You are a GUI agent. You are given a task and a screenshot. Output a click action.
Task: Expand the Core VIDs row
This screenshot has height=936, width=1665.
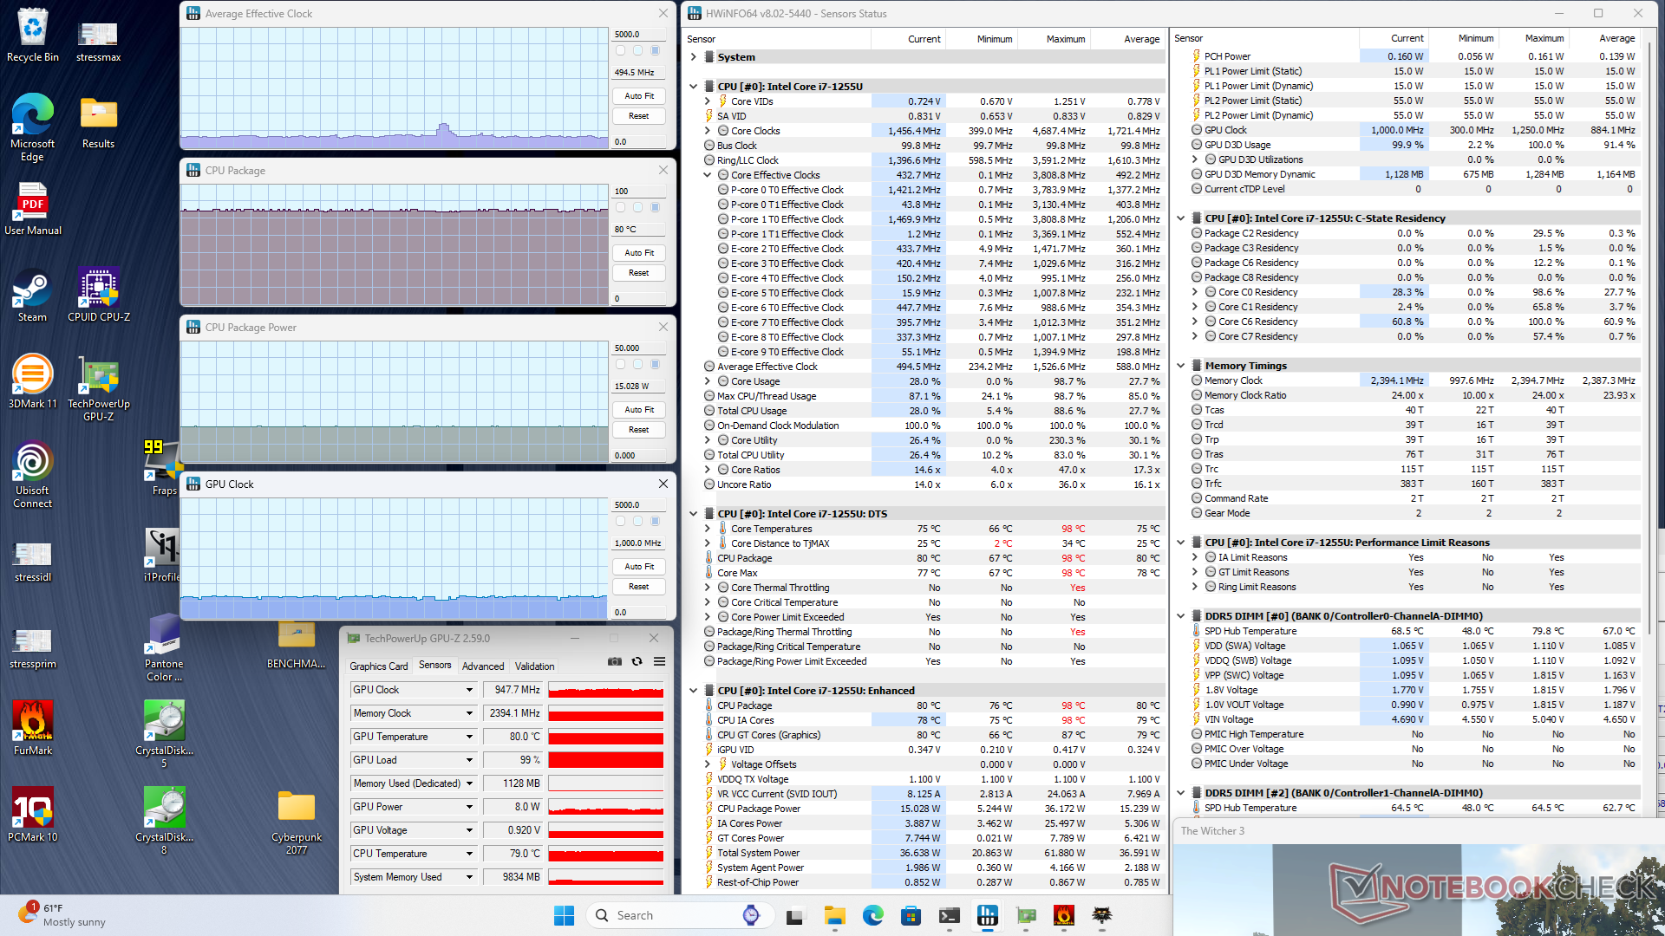tap(708, 101)
